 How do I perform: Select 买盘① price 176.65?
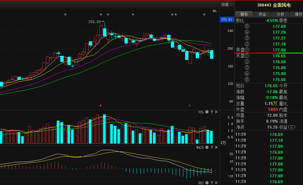[x=279, y=56]
